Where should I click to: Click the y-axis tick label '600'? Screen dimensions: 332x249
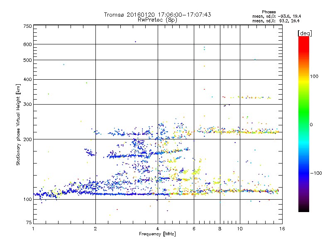pos(27,44)
